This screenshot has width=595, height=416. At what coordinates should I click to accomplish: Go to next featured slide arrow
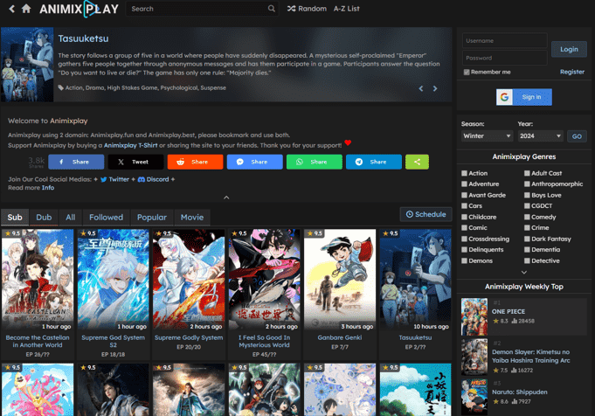pos(436,88)
